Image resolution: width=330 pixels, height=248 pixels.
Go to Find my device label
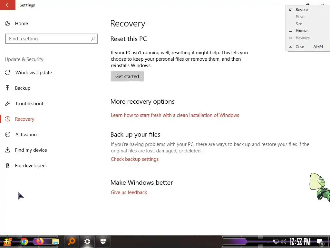pyautogui.click(x=31, y=150)
